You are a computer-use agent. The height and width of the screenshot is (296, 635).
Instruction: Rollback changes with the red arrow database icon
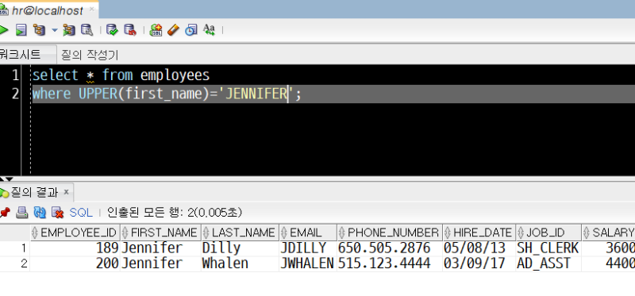(x=130, y=30)
